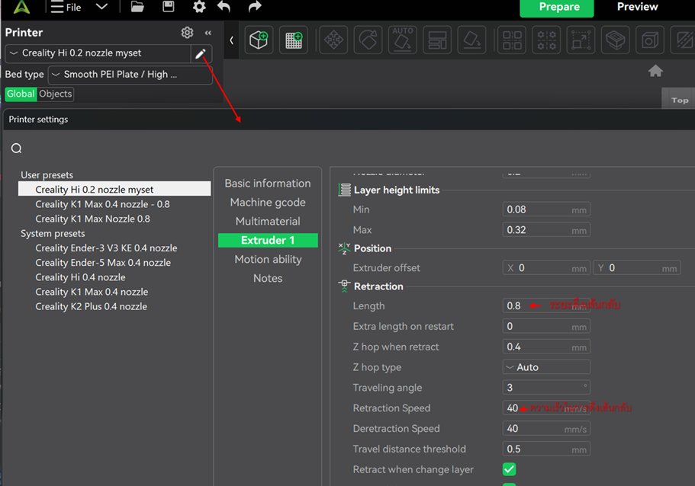Open the Z hop type dropdown
This screenshot has width=695, height=486.
pos(546,367)
